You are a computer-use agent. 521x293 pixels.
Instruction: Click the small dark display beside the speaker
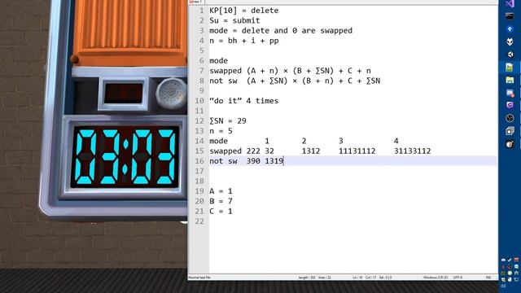123,94
